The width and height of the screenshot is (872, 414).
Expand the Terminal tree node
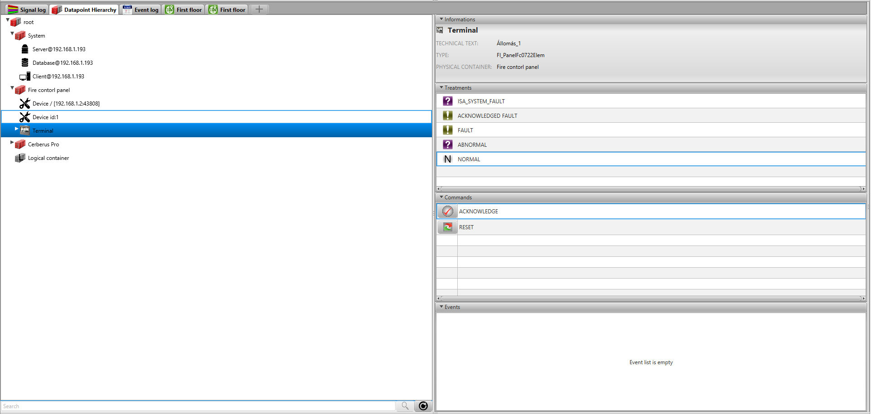click(x=16, y=129)
